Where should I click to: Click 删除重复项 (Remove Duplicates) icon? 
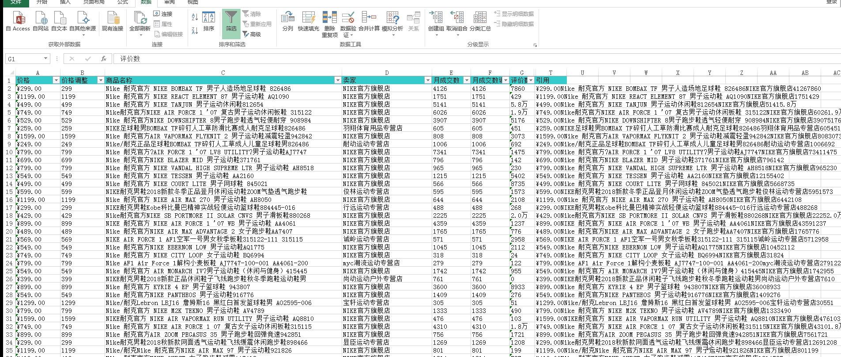[330, 24]
